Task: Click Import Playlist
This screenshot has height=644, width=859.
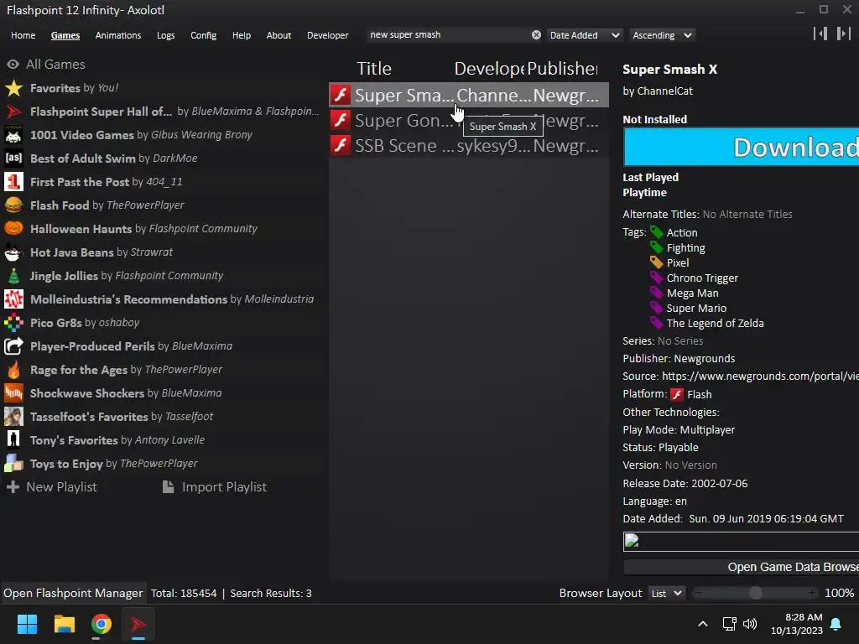Action: click(x=215, y=487)
